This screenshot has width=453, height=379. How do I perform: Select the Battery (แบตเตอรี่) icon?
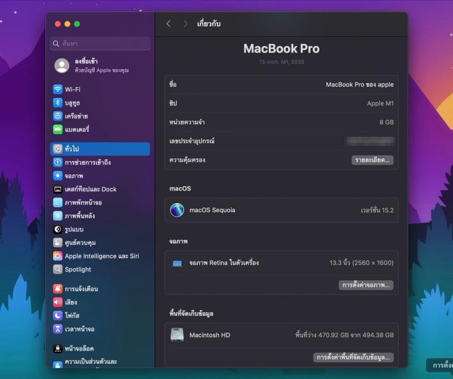pyautogui.click(x=58, y=130)
